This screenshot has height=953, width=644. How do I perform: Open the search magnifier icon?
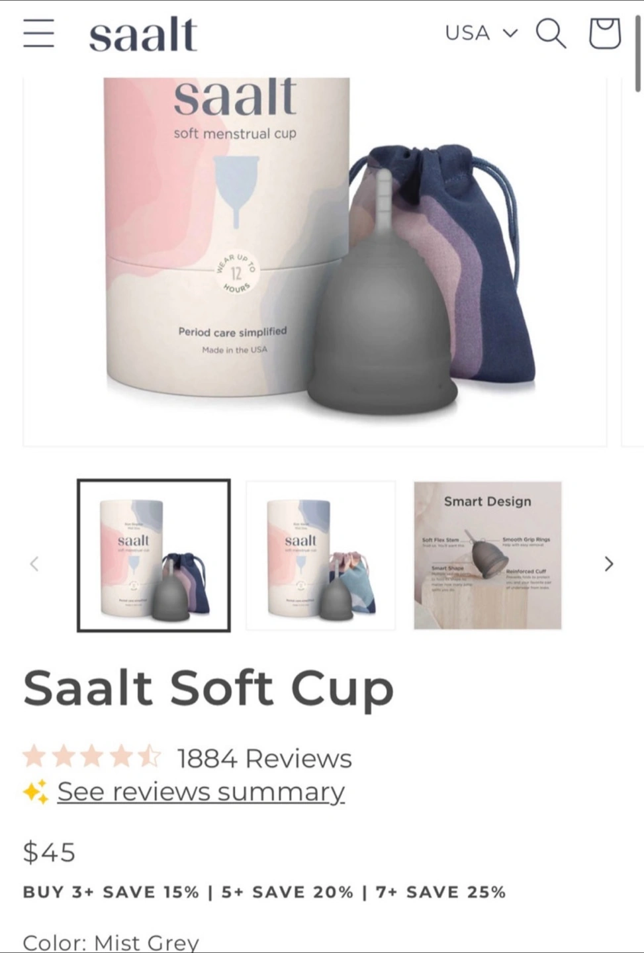coord(551,33)
